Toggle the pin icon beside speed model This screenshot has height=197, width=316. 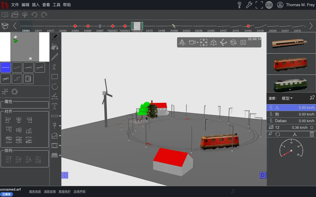click(x=312, y=98)
